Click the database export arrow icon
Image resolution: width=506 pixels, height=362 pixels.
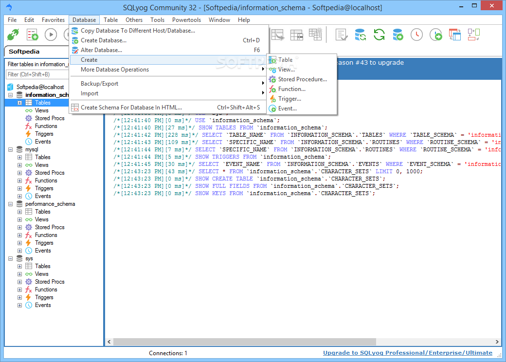pyautogui.click(x=398, y=35)
